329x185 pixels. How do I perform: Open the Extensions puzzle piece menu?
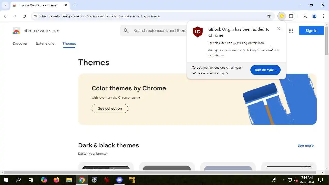point(291,16)
